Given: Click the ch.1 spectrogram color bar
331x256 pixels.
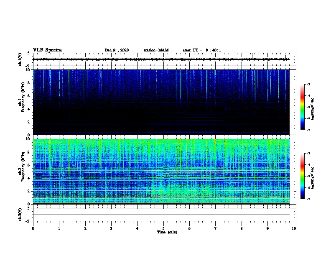Looking at the screenshot, I should pos(303,107).
